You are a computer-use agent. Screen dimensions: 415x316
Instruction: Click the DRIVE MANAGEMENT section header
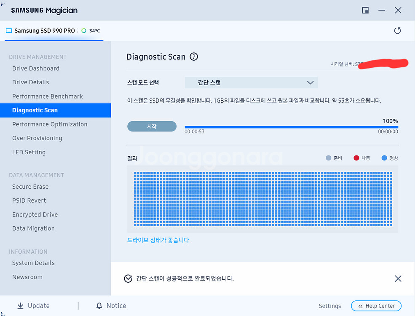pyautogui.click(x=37, y=57)
